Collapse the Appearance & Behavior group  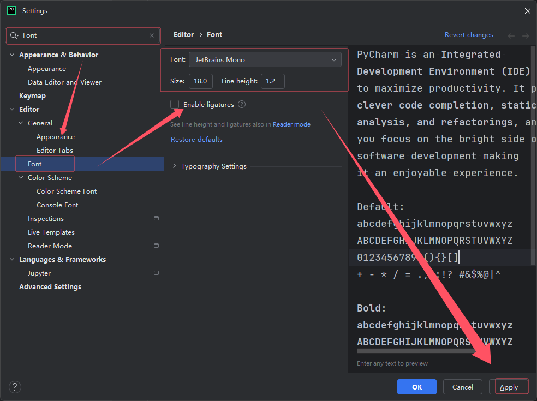coord(13,55)
